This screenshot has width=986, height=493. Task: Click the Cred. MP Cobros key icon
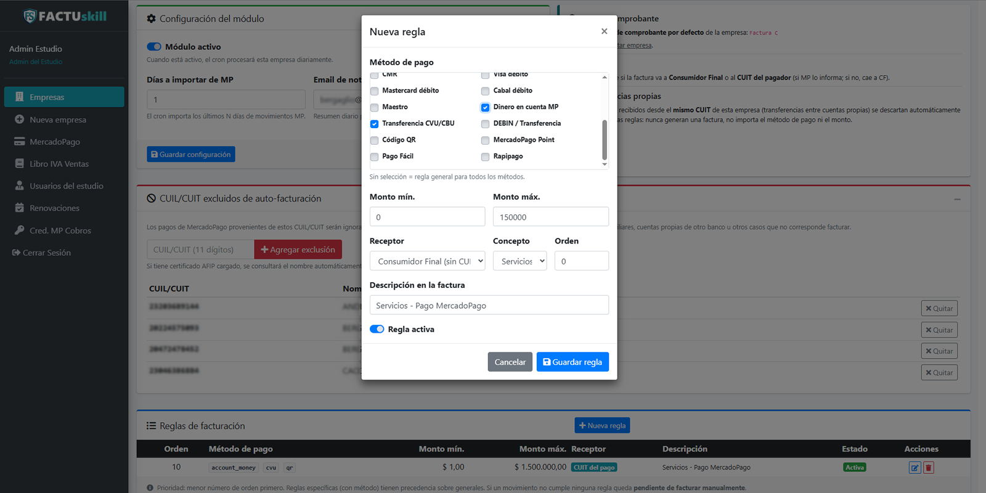(x=19, y=230)
